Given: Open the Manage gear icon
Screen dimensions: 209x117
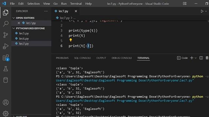Looking at the screenshot, I should (6, 113).
